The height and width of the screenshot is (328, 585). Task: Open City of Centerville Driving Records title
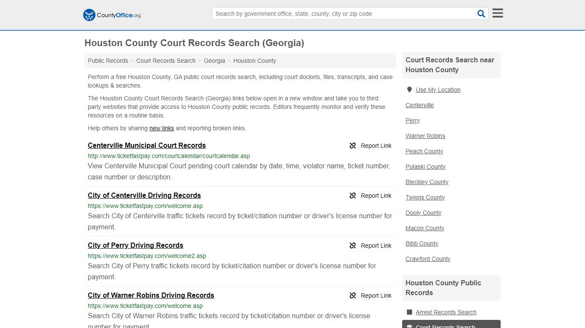[x=144, y=195]
